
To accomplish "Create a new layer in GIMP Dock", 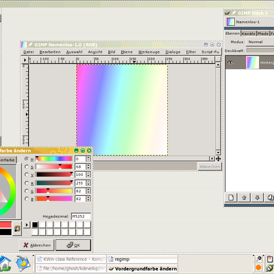I will pos(231,197).
